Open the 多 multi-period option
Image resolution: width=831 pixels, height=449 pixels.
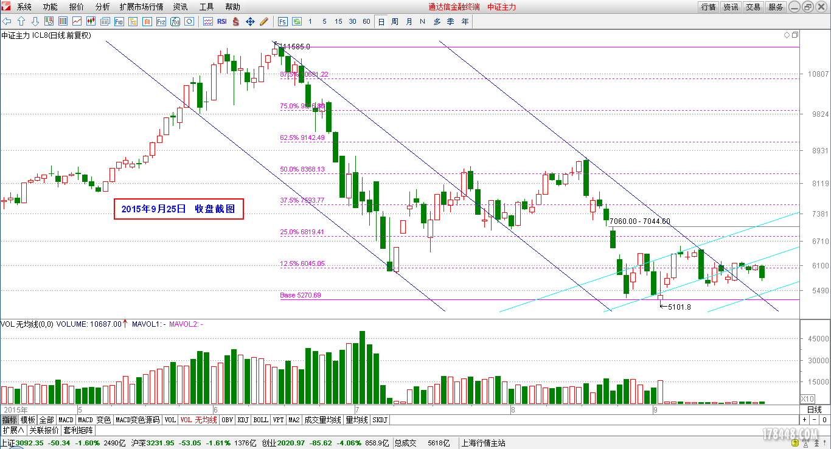tap(437, 21)
